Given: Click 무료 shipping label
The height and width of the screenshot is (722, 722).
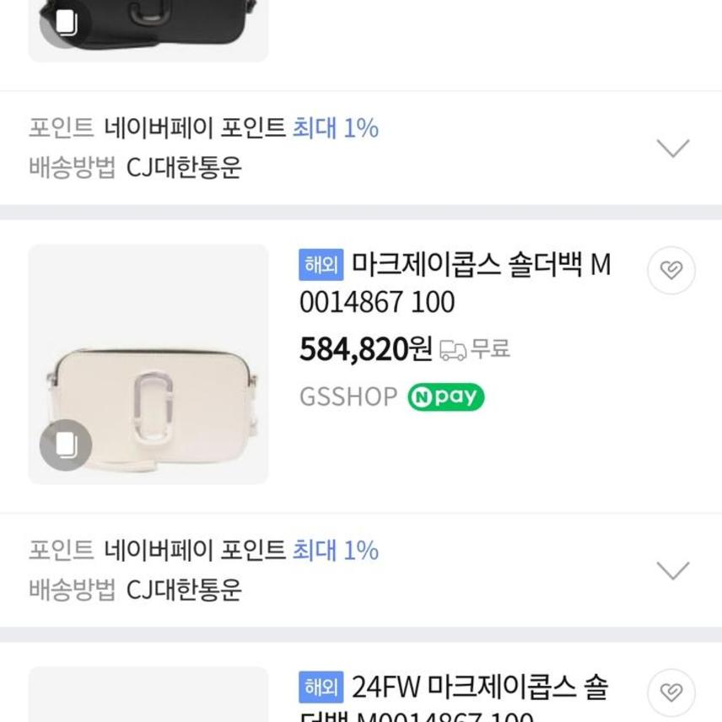Looking at the screenshot, I should (490, 348).
